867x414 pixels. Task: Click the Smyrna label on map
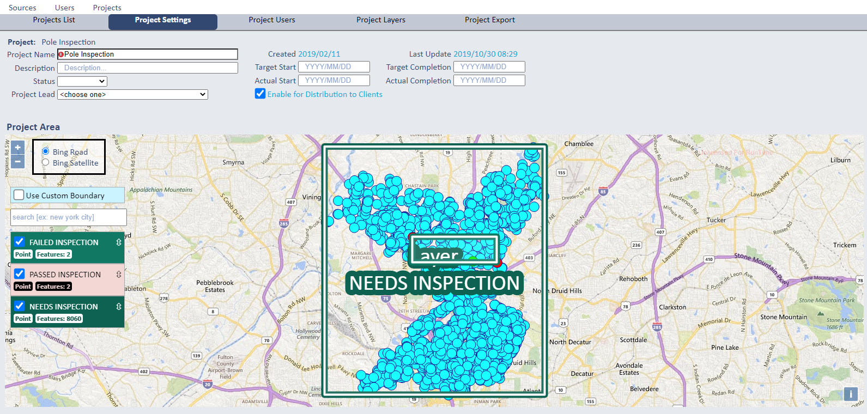point(233,162)
